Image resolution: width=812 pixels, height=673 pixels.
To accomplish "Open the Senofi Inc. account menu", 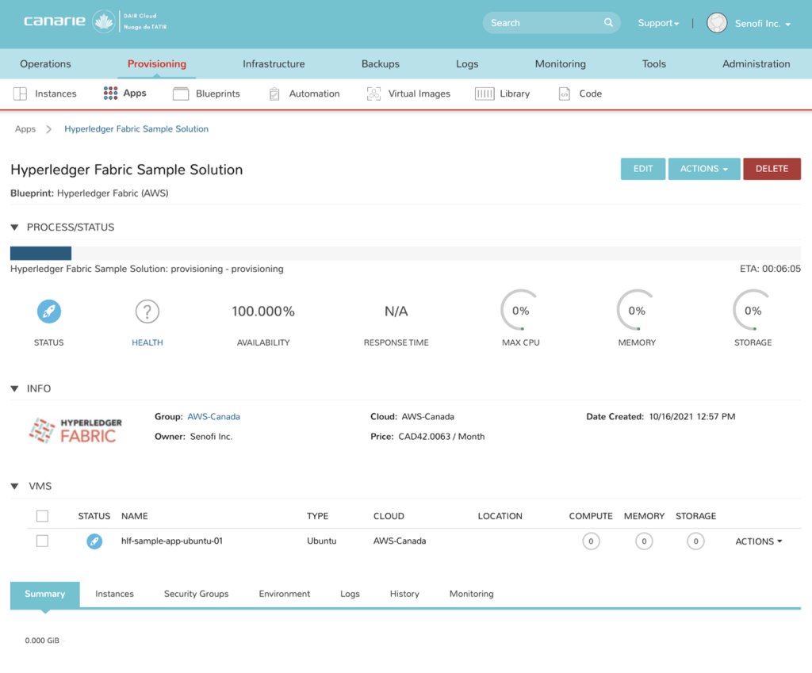I will [750, 24].
